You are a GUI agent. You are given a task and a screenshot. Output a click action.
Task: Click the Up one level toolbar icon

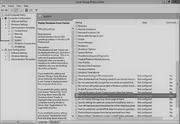12,10
